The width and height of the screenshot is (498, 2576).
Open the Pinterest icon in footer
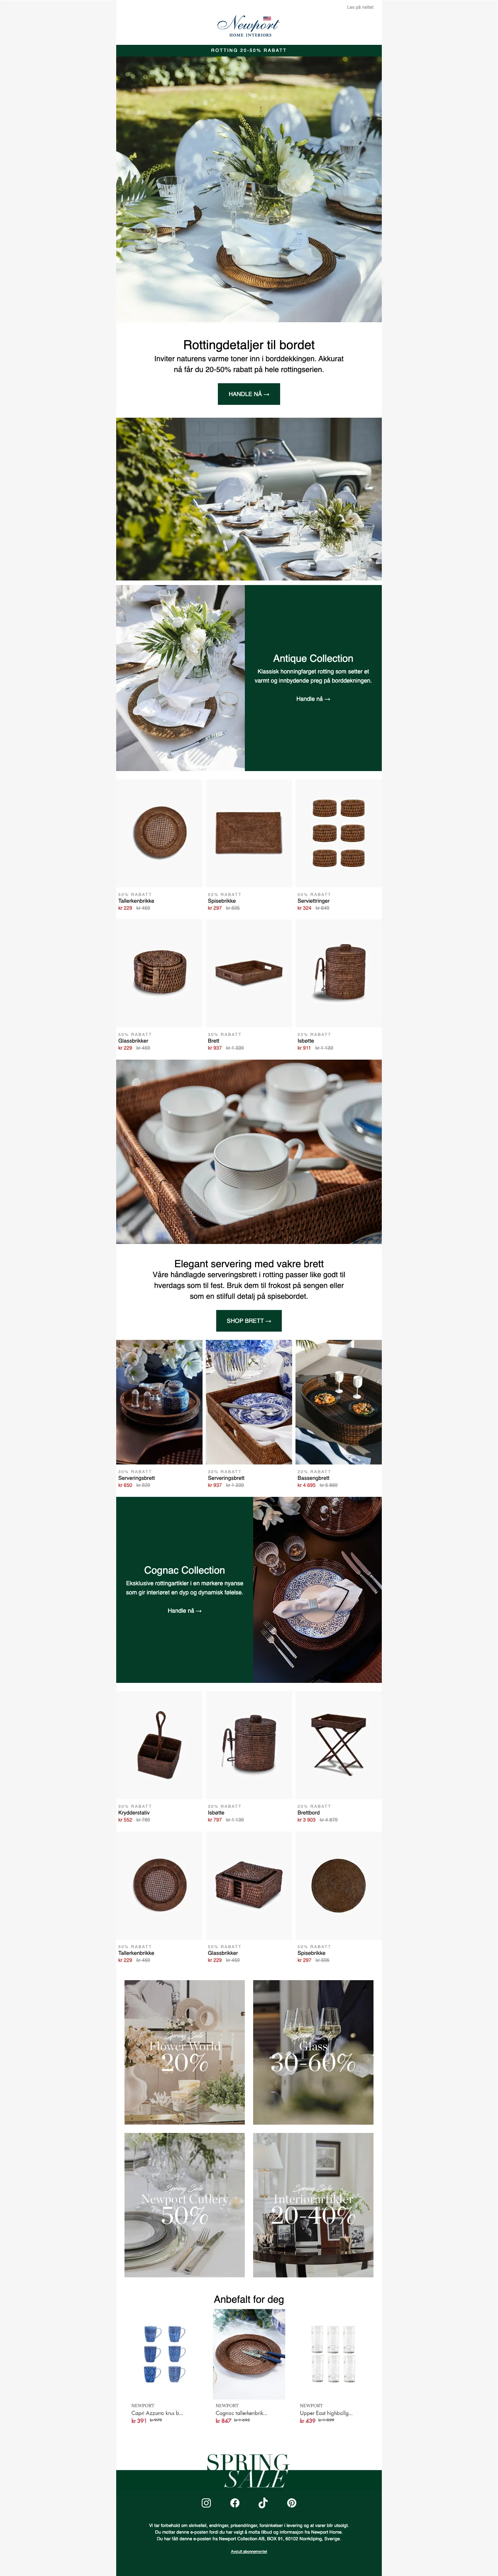pos(291,2503)
